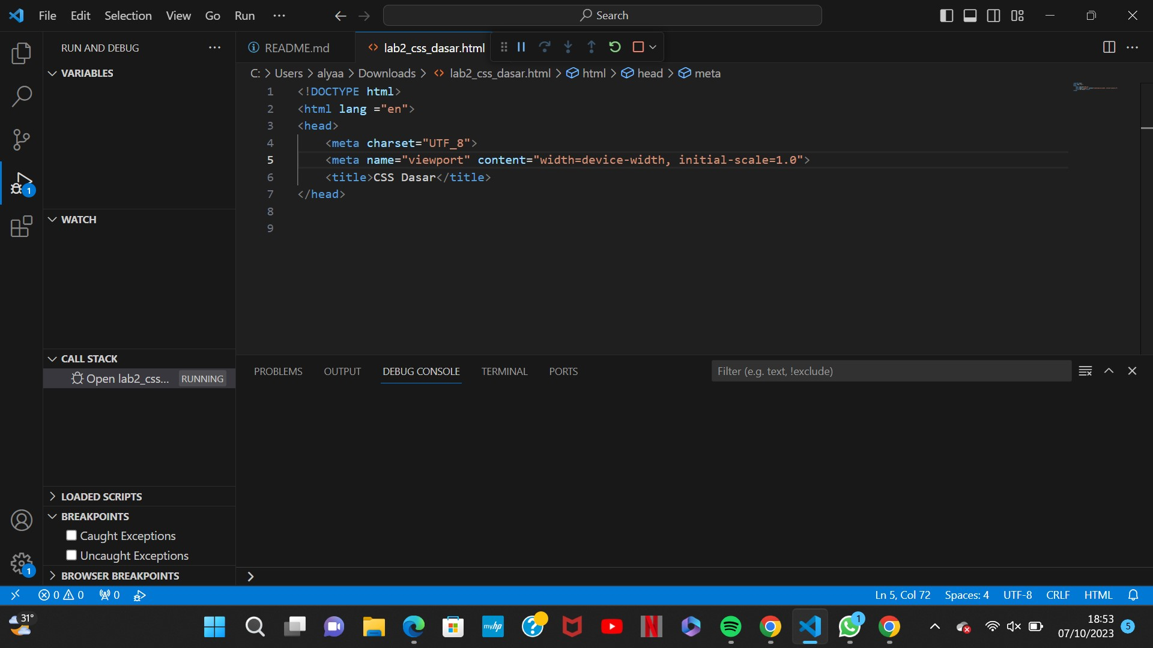Enable the Uncaught Exceptions breakpoint
This screenshot has height=648, width=1153.
click(x=71, y=555)
